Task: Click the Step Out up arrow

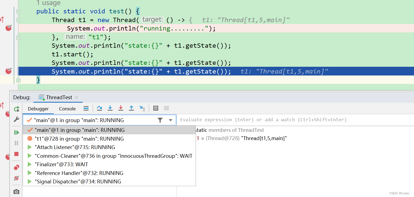Action: 131,108
